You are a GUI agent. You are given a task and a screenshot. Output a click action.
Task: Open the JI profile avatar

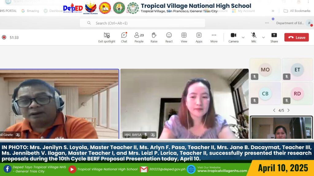[x=309, y=23]
